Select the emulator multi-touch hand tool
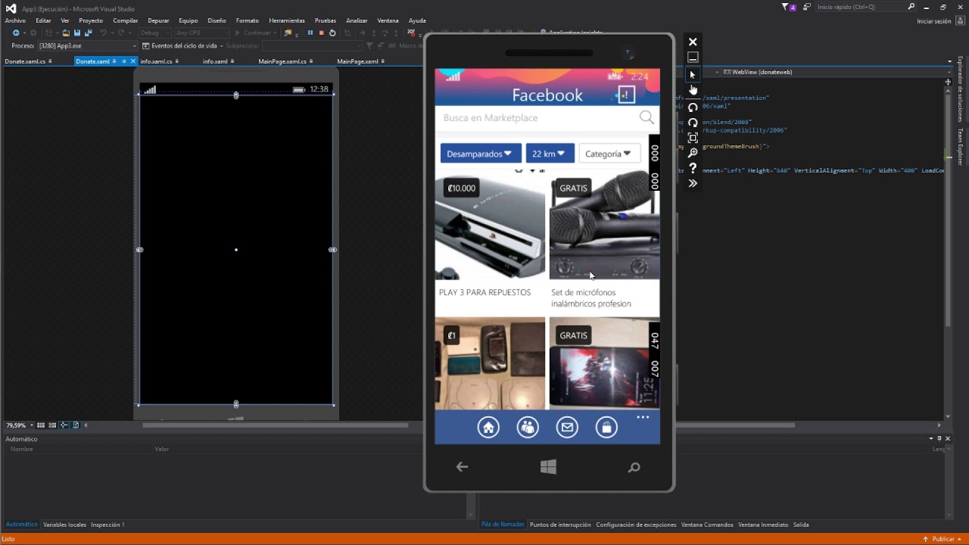This screenshot has width=969, height=545. coord(693,90)
